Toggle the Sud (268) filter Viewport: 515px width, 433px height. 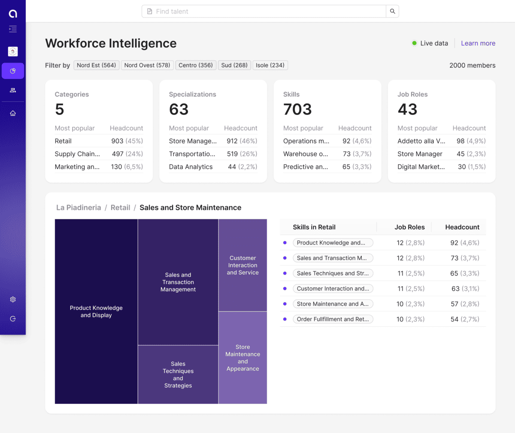tap(234, 65)
